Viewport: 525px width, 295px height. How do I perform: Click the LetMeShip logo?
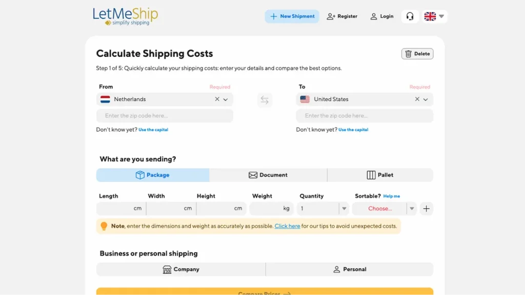[x=125, y=16]
